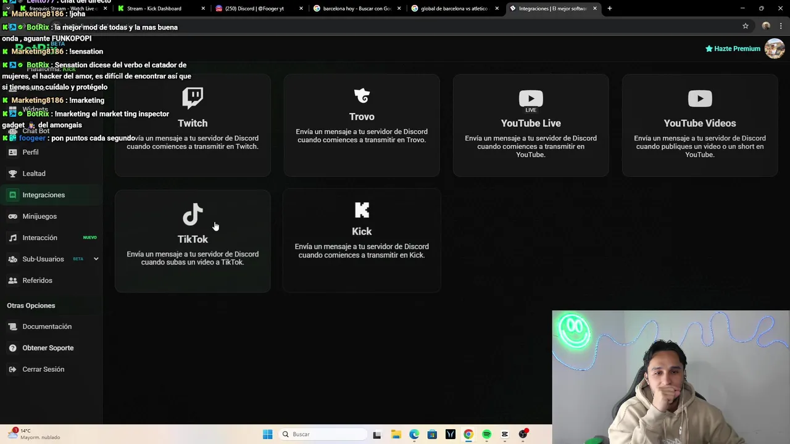Open Minijuegos in the sidebar
Image resolution: width=790 pixels, height=444 pixels.
39,216
